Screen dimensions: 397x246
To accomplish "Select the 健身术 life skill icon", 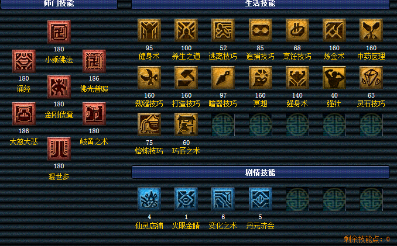I will tap(149, 30).
